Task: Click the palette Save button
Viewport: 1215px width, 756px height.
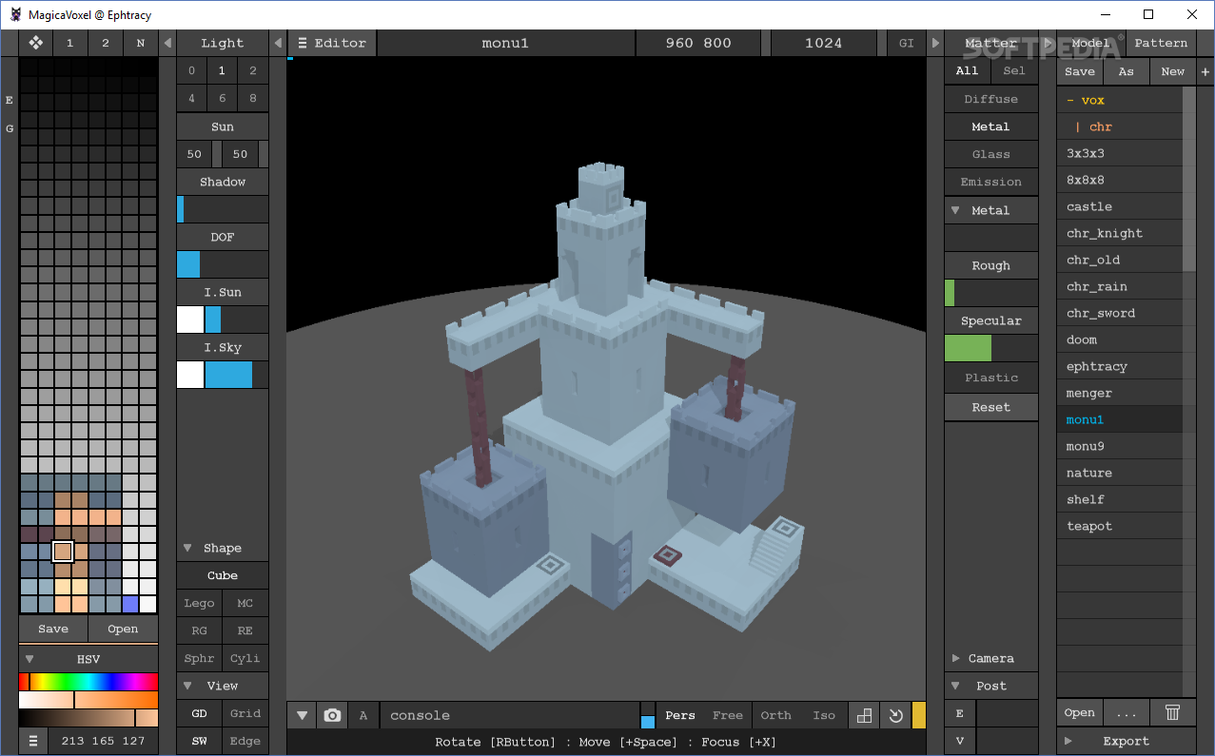Action: pos(53,629)
